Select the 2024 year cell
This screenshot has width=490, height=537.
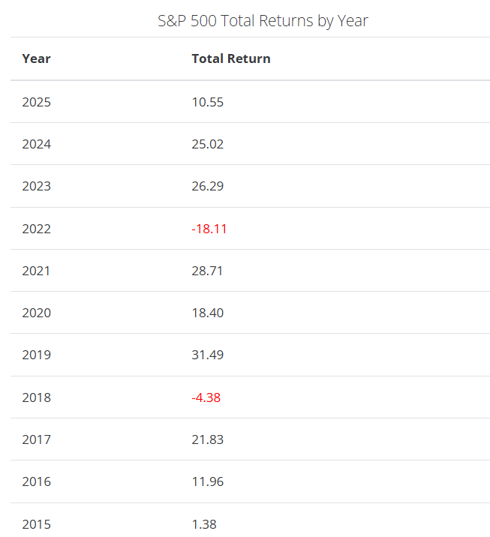(36, 144)
